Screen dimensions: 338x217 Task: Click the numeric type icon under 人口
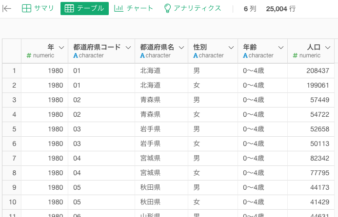click(x=295, y=55)
